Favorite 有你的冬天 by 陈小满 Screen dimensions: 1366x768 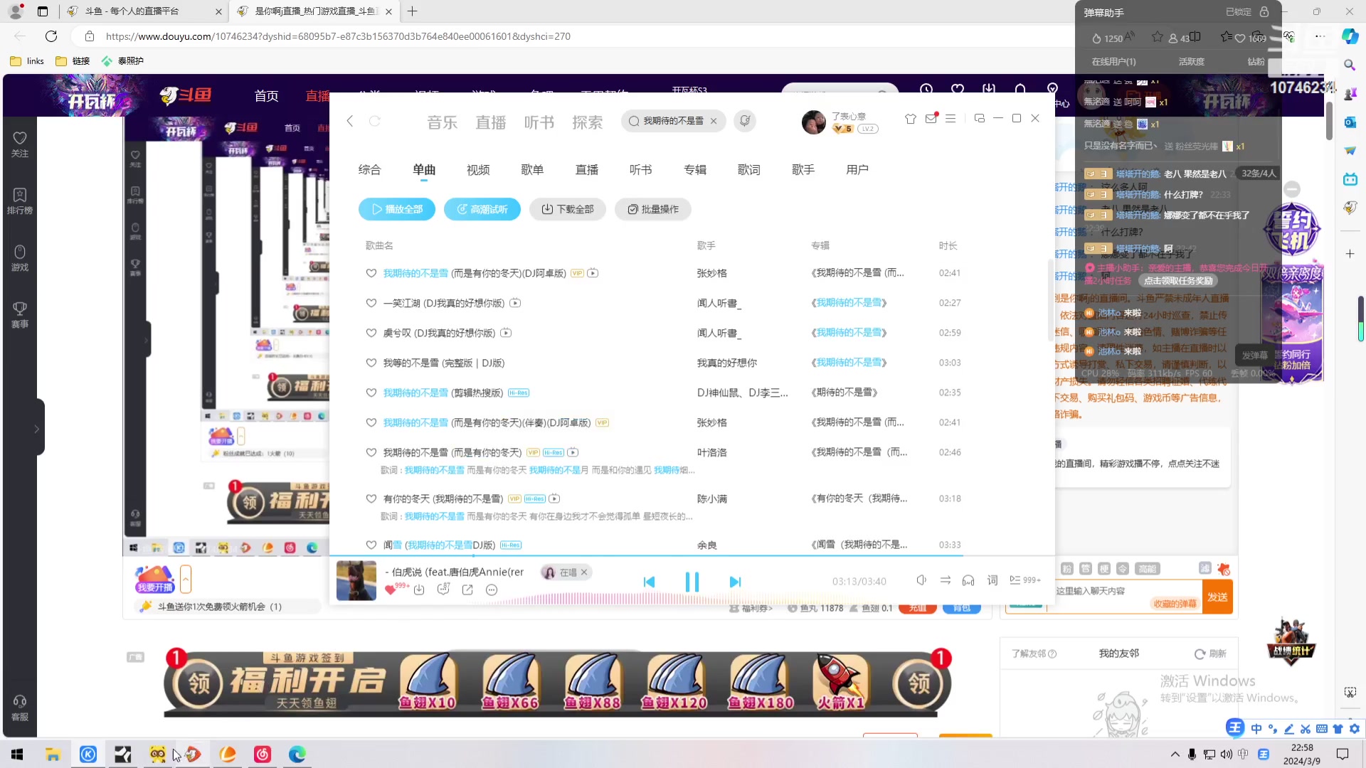371,498
